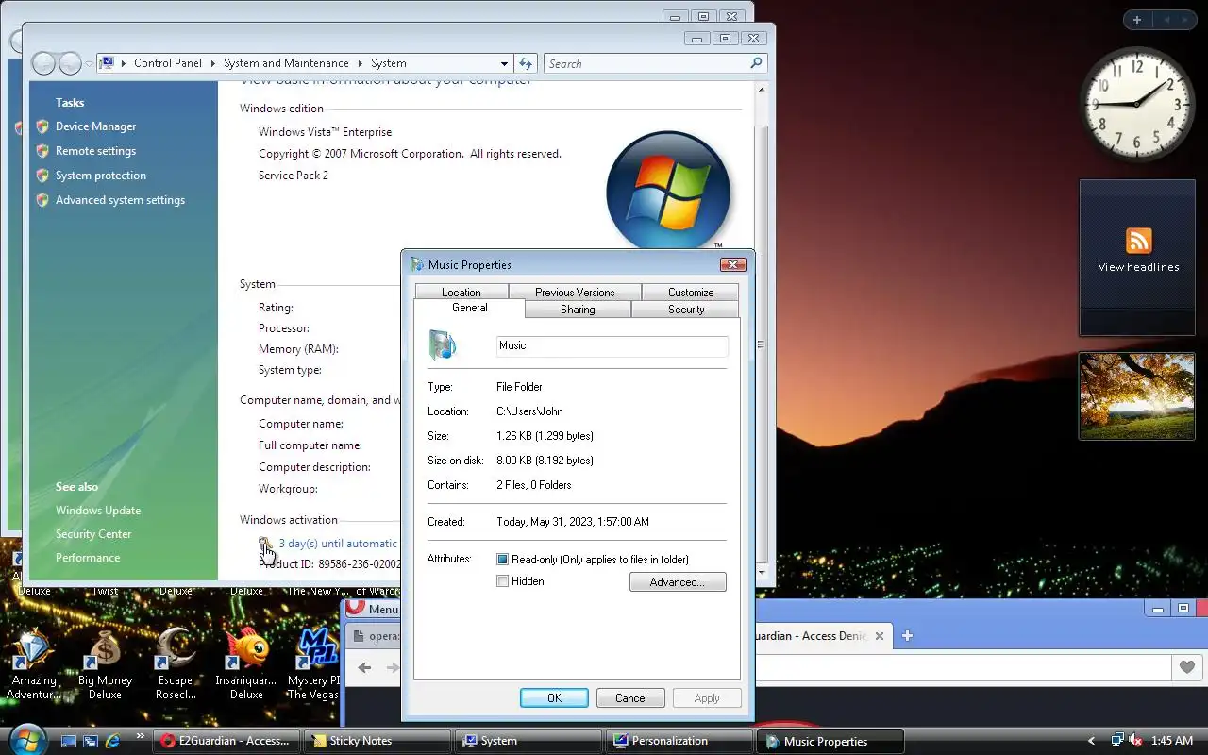Switch to the Location tab
This screenshot has width=1208, height=755.
click(461, 293)
